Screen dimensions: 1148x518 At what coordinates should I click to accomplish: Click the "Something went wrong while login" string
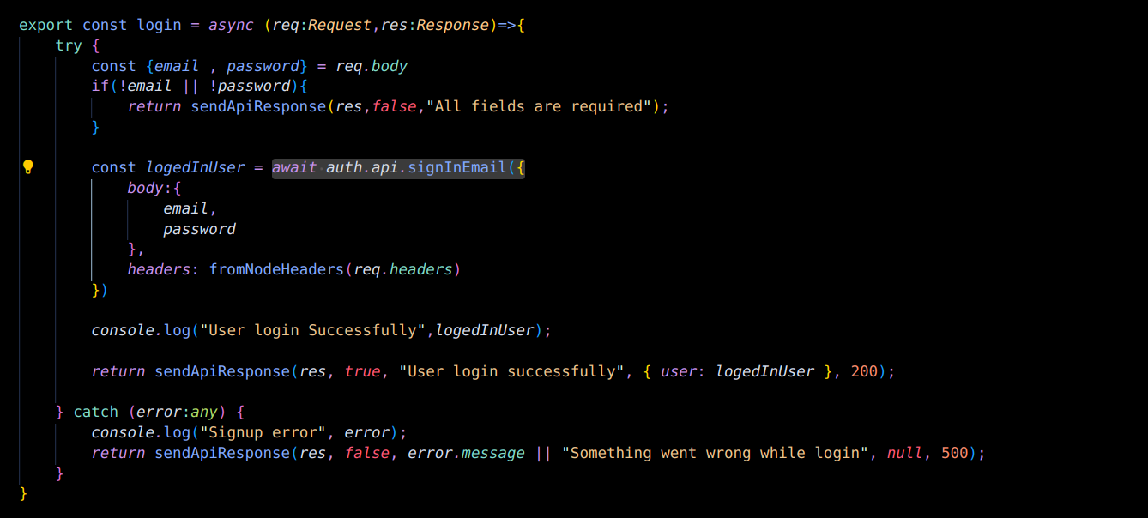pos(715,453)
